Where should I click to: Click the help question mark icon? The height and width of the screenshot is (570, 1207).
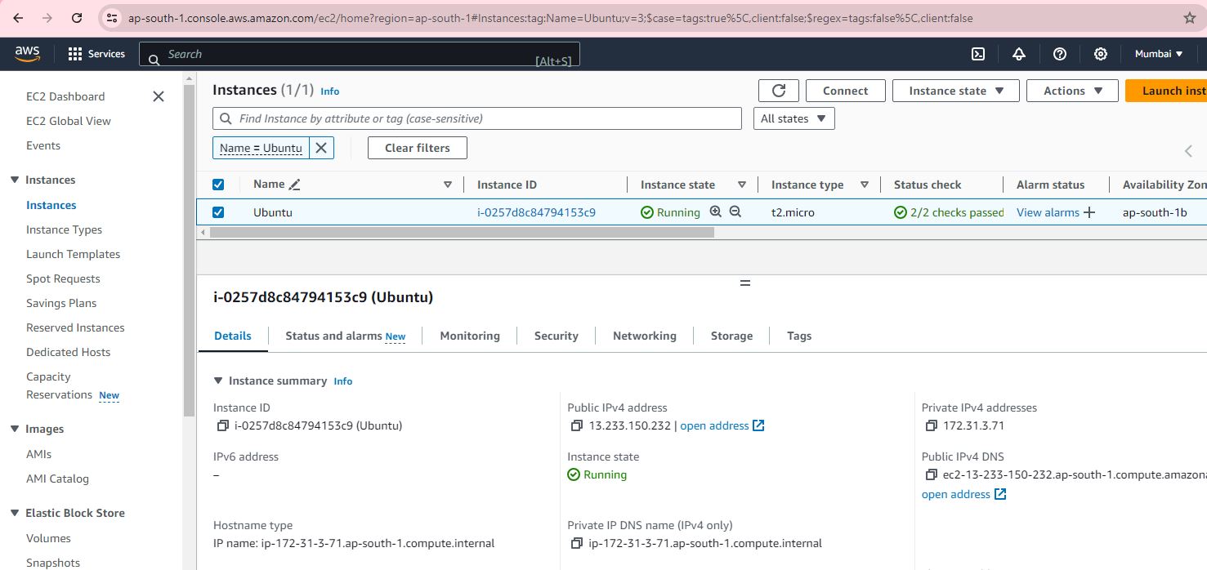click(1060, 54)
